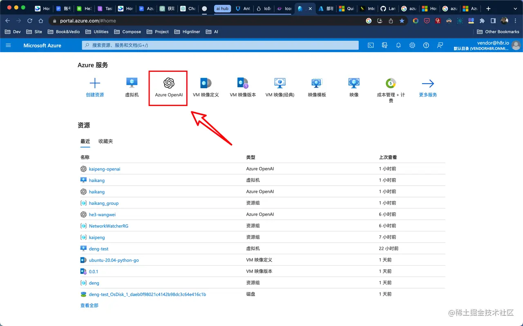Open the haikang_group resource group
The width and height of the screenshot is (523, 326).
pyautogui.click(x=104, y=203)
